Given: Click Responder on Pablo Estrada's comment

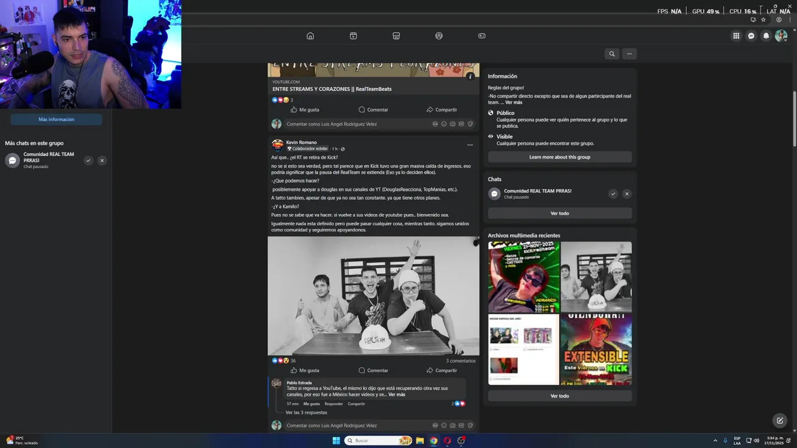Looking at the screenshot, I should point(334,404).
